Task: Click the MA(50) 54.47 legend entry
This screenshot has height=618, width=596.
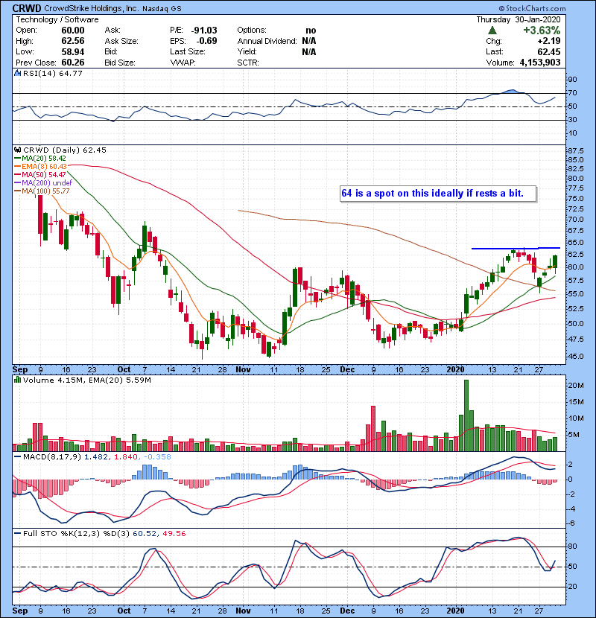Action: (x=41, y=174)
